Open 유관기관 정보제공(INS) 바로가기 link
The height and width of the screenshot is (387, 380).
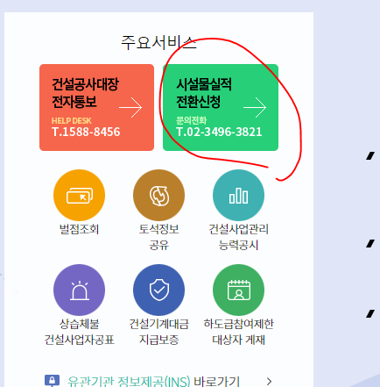click(x=153, y=381)
